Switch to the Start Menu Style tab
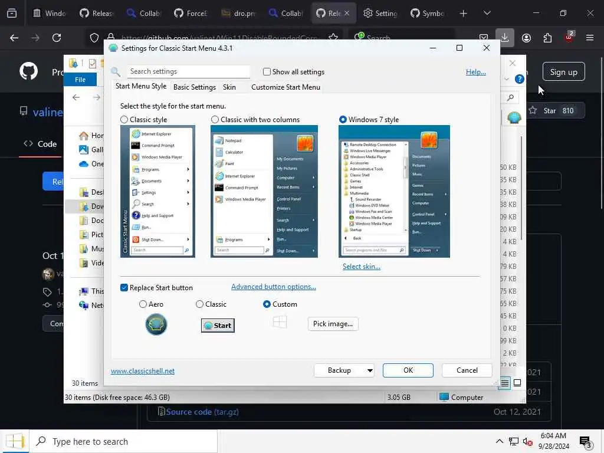Screen dimensions: 604x453 pos(140,86)
